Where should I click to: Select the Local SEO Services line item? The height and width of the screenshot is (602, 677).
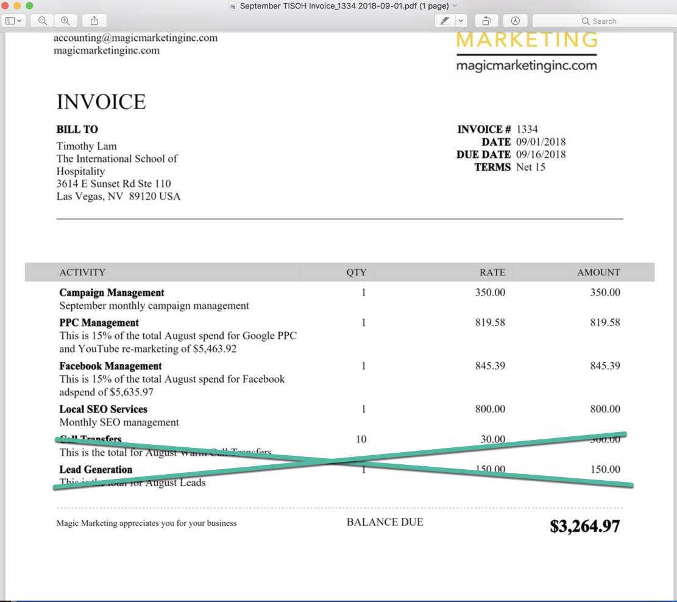[x=103, y=409]
